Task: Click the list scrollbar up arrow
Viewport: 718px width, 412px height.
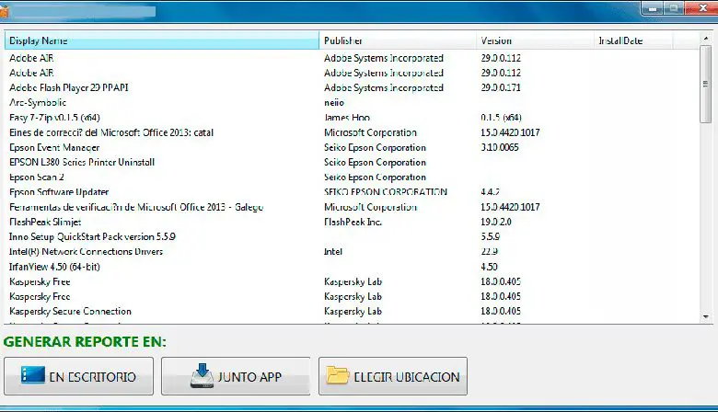Action: click(706, 39)
